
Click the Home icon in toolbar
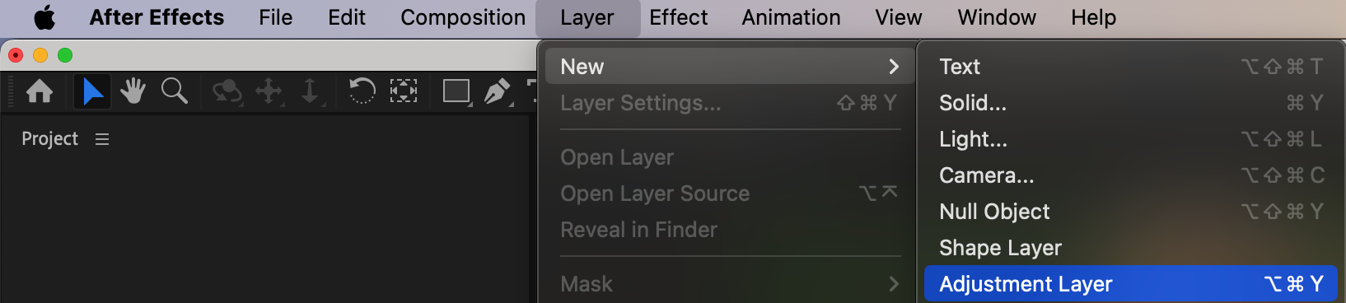pyautogui.click(x=40, y=91)
